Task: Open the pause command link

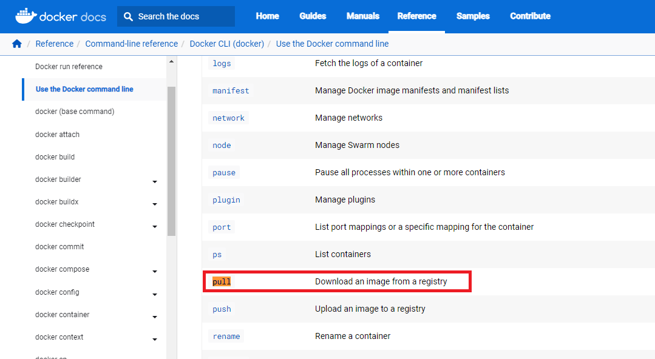Action: 224,173
